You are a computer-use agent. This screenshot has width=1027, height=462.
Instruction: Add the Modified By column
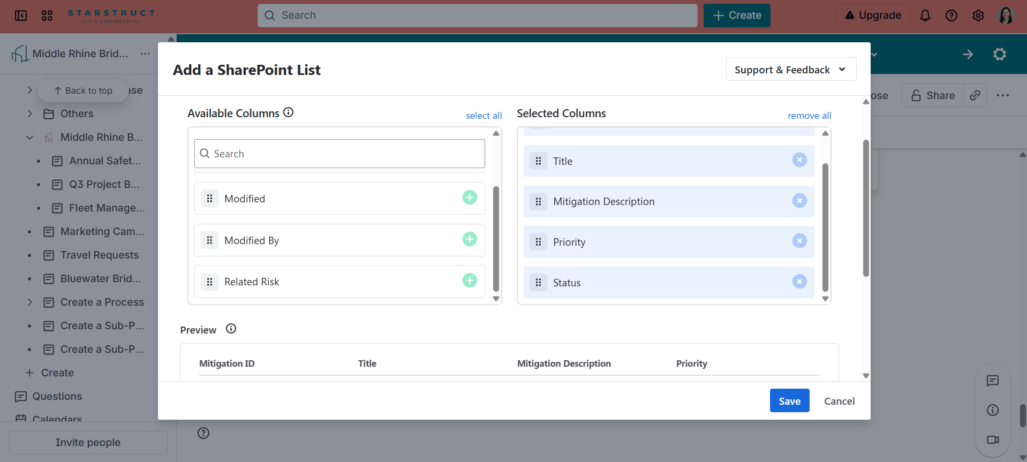pos(470,239)
